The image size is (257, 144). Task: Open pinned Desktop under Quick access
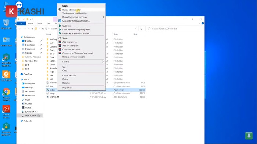point(29,41)
